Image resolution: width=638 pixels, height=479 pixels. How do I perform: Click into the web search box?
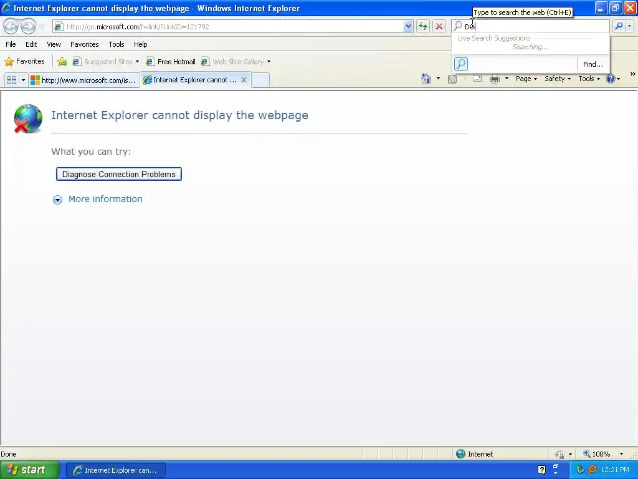pos(535,26)
